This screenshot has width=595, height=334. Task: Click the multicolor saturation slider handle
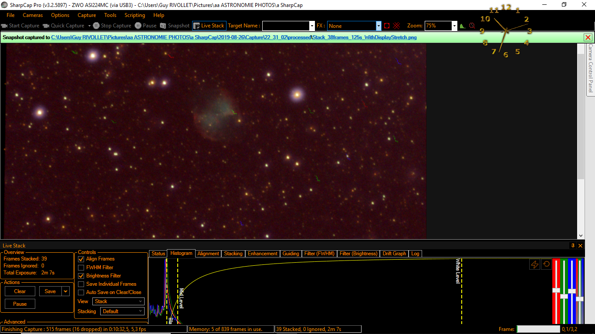click(580, 299)
